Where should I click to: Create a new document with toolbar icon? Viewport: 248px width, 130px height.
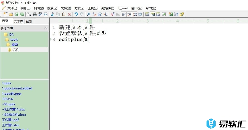(6, 14)
